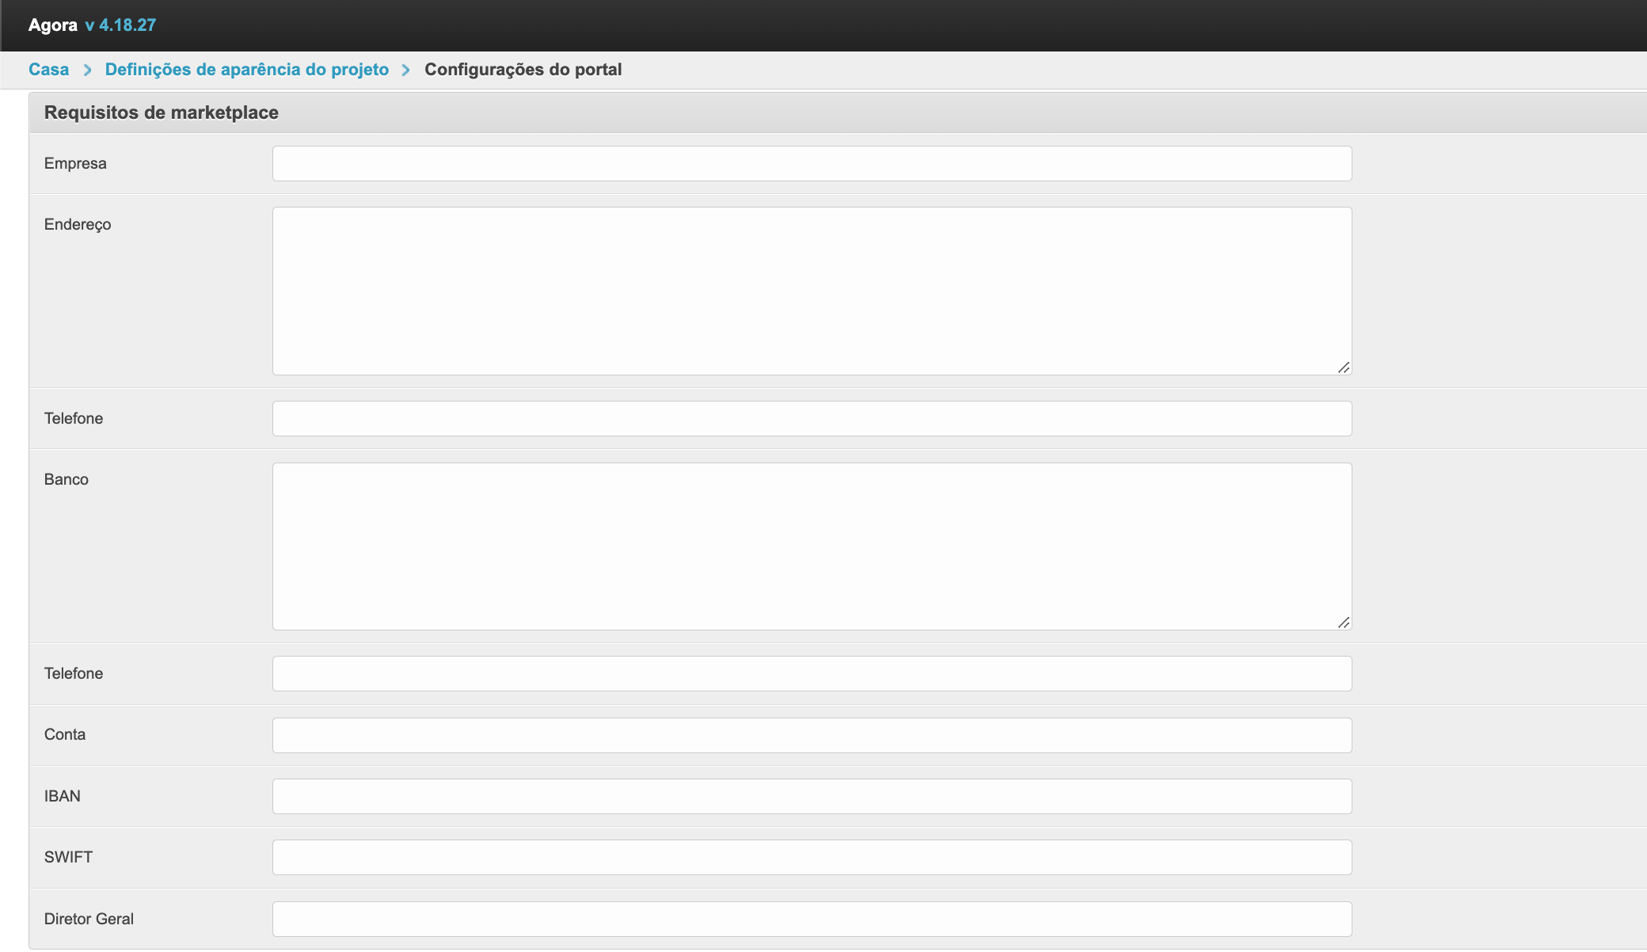
Task: Click inside the Banco text area
Action: tap(812, 546)
